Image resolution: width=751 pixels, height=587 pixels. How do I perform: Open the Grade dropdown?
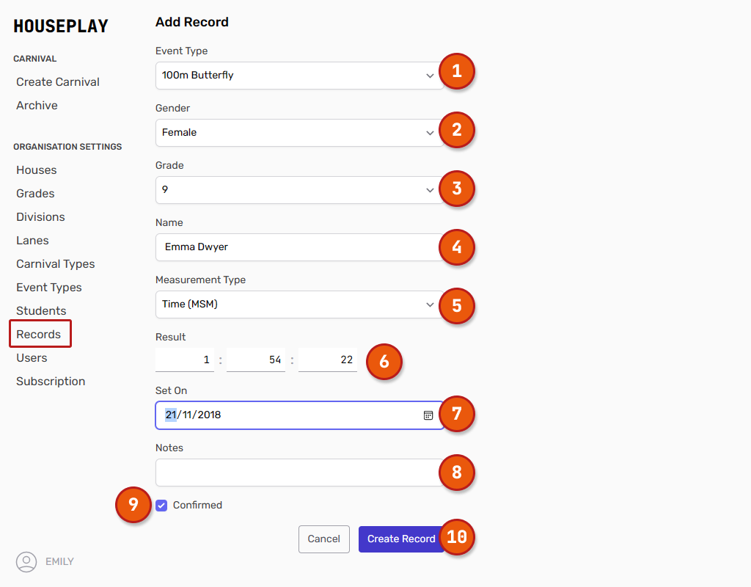click(298, 190)
